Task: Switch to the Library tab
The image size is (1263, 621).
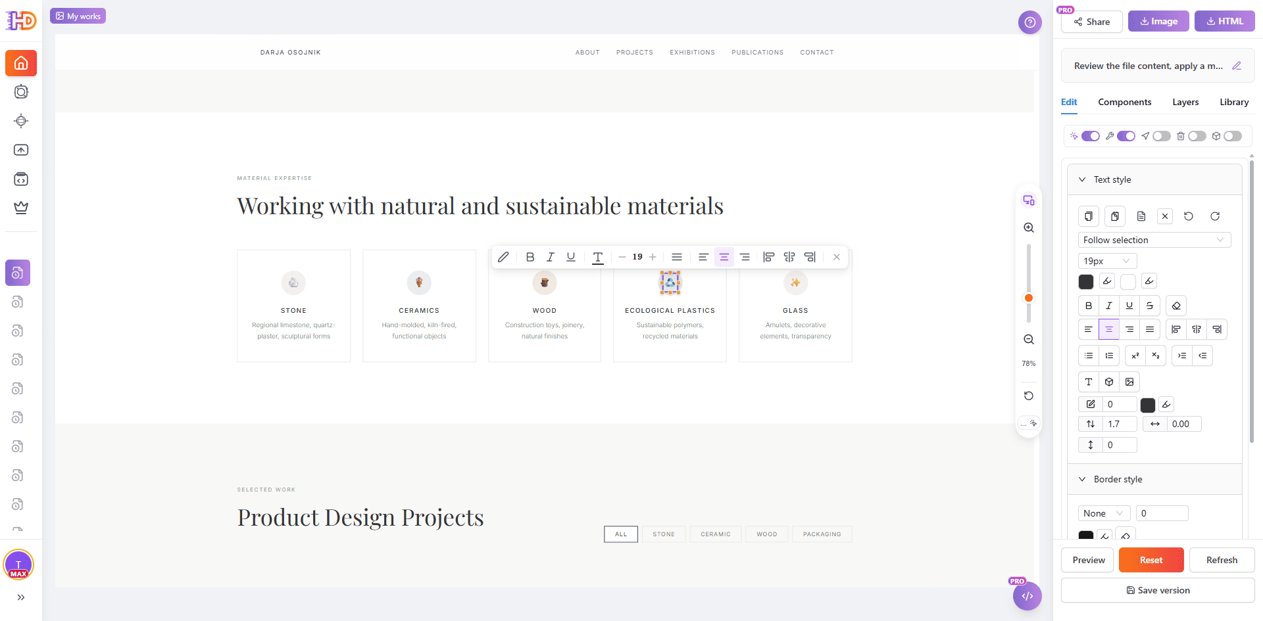Action: (1234, 102)
